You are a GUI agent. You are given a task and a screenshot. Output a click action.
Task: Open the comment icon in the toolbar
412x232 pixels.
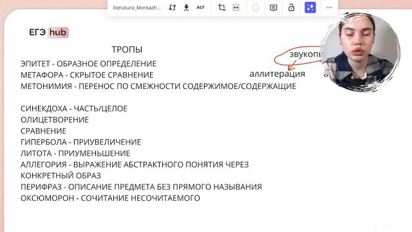(273, 8)
